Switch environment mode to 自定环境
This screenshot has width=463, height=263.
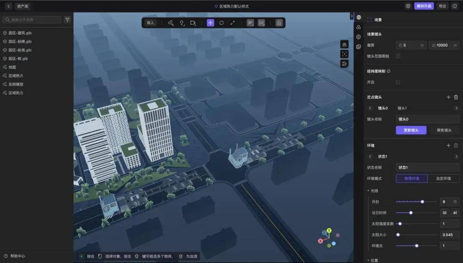click(x=443, y=178)
